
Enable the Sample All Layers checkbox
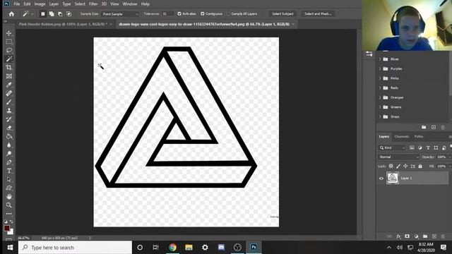tap(229, 14)
